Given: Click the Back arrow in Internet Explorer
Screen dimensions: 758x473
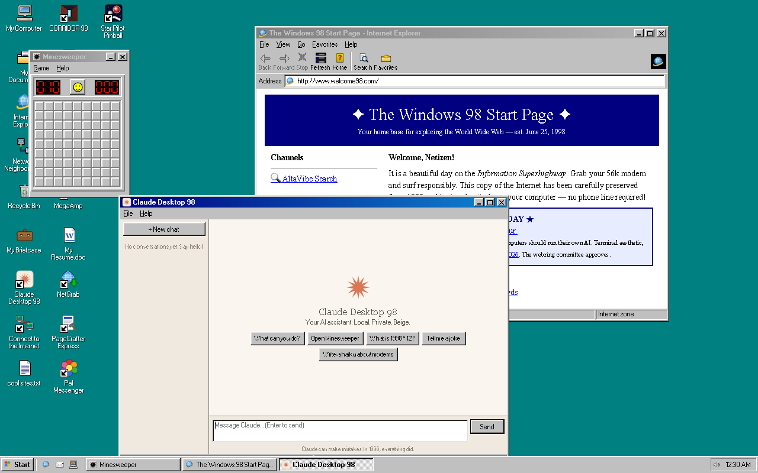Looking at the screenshot, I should pos(265,61).
